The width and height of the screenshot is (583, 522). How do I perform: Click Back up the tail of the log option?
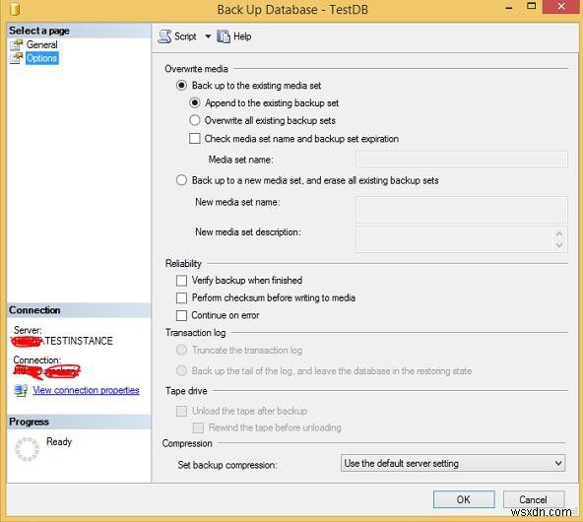point(181,370)
